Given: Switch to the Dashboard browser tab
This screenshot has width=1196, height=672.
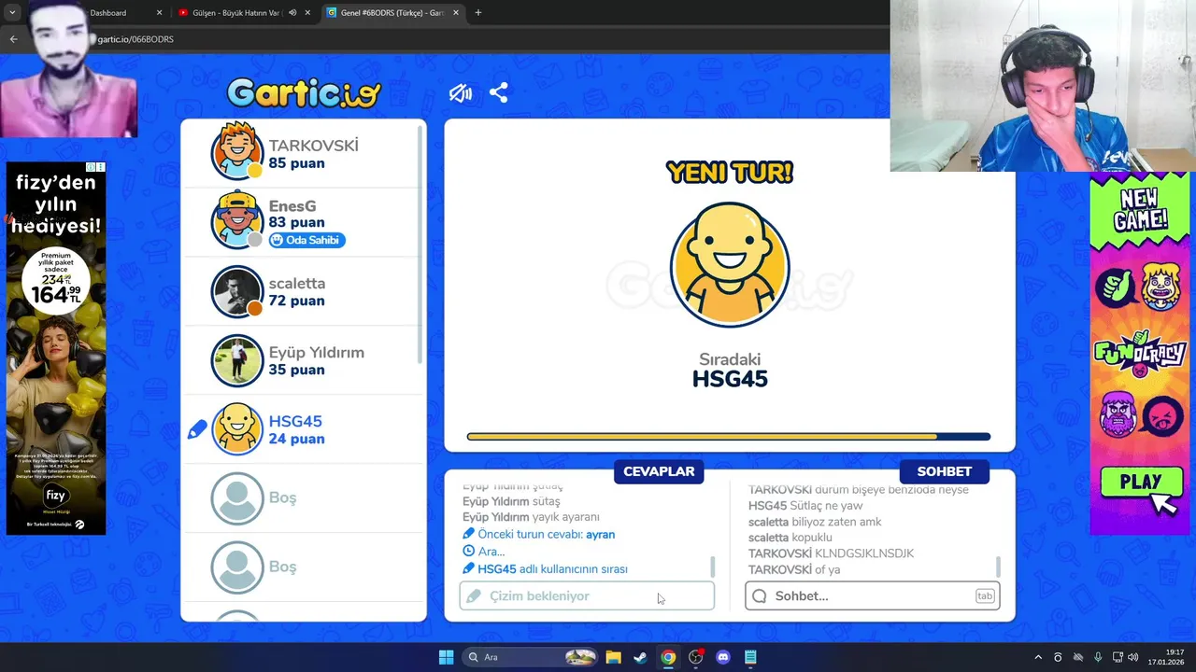Looking at the screenshot, I should pyautogui.click(x=108, y=13).
